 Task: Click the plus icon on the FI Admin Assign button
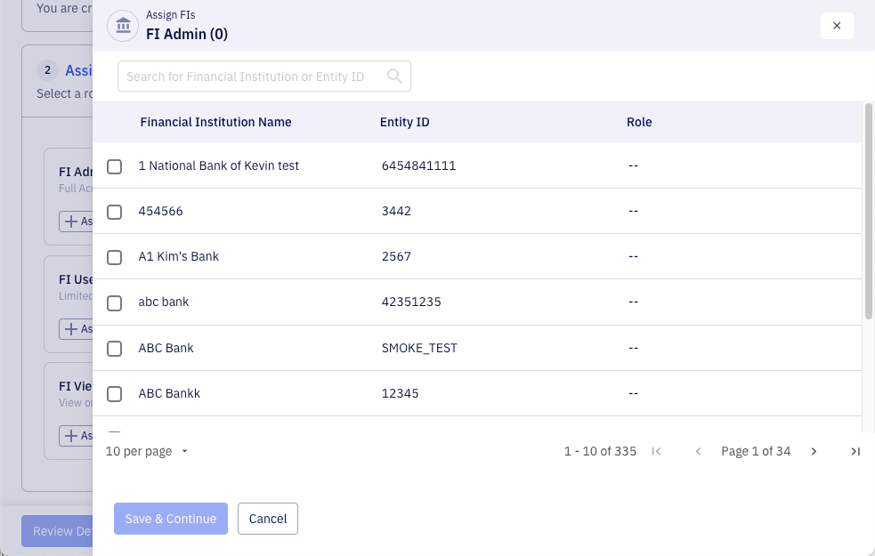(x=73, y=221)
